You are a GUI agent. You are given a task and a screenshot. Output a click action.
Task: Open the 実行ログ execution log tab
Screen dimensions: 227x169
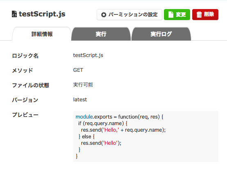coord(161,34)
